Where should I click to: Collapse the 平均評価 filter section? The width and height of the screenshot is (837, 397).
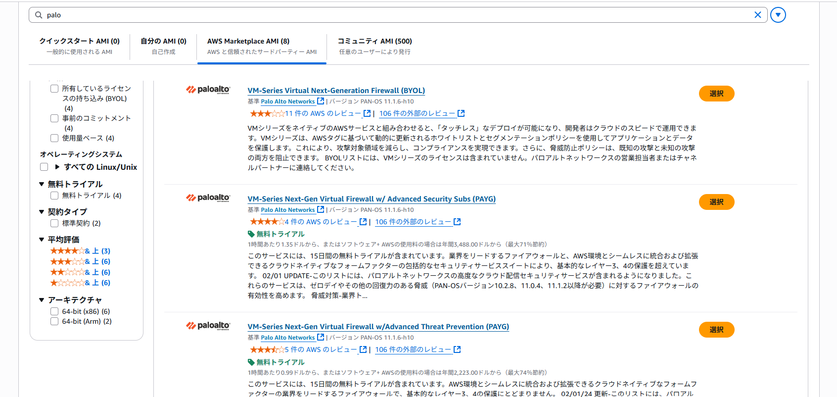42,240
